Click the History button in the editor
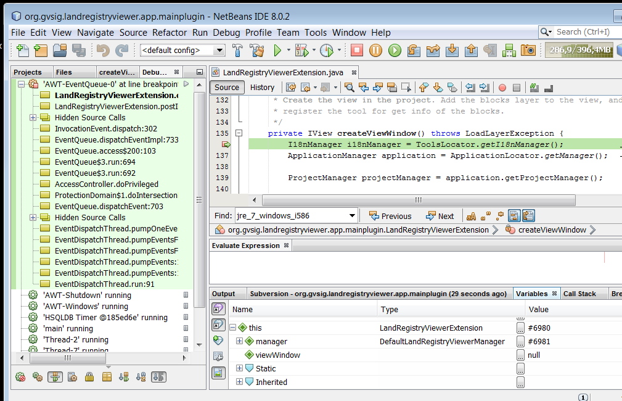This screenshot has width=622, height=401. coord(262,88)
